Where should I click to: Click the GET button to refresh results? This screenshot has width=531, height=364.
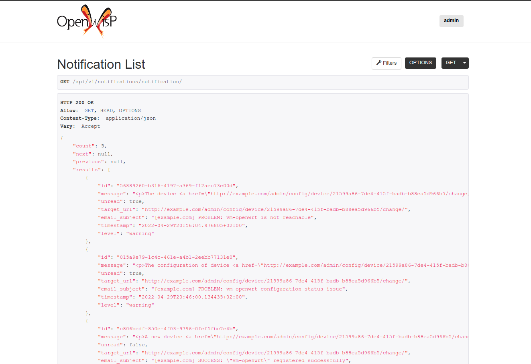click(x=450, y=63)
